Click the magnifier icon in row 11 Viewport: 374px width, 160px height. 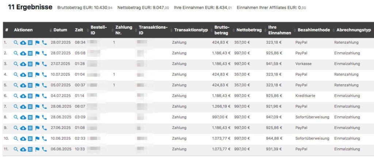click(16, 149)
